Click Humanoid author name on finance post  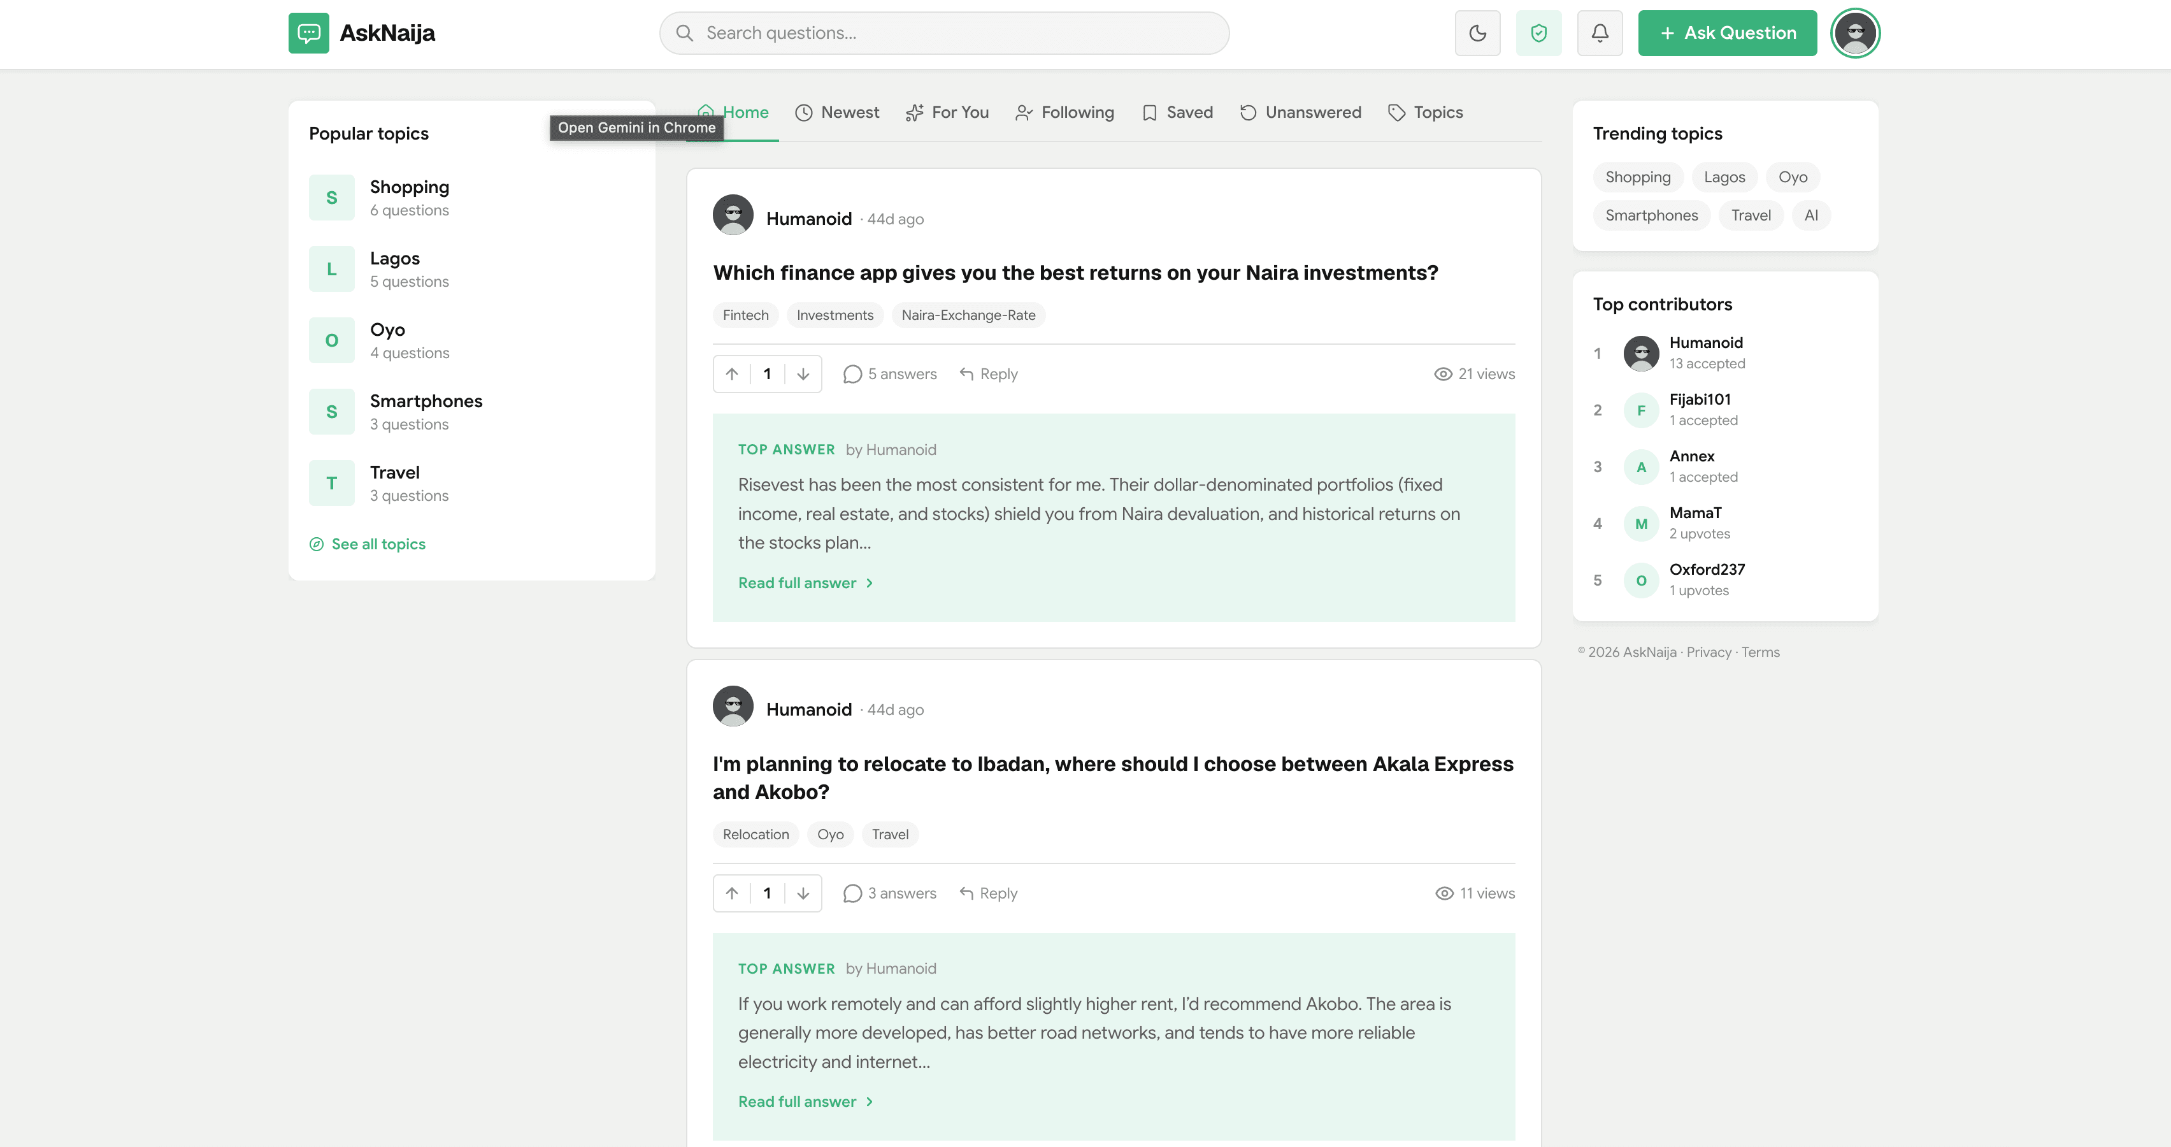(x=809, y=219)
